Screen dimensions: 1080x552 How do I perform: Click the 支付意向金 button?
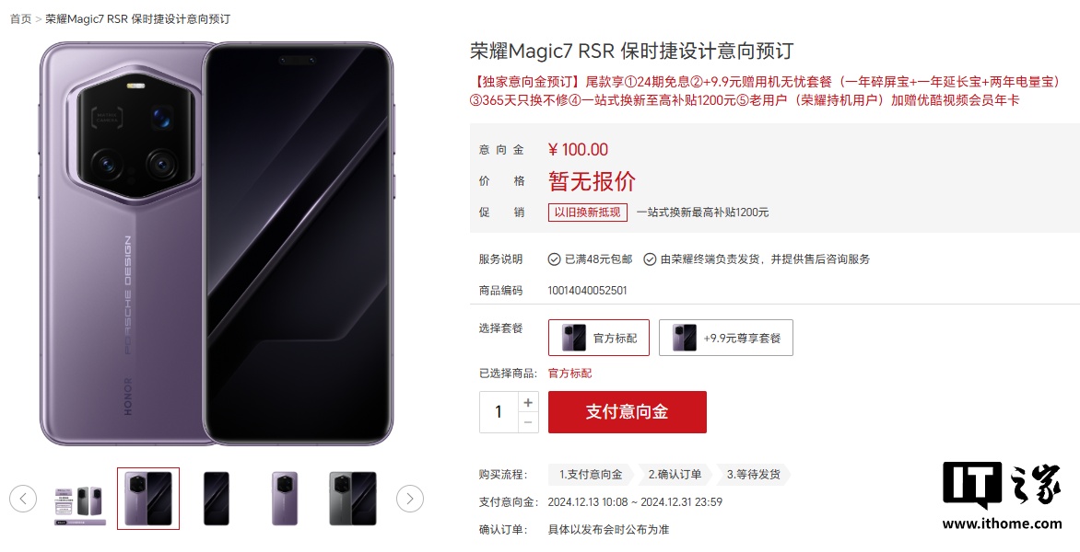(x=627, y=412)
